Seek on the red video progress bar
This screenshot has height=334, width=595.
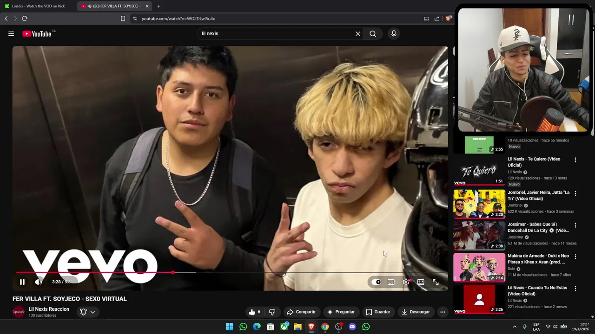230,272
